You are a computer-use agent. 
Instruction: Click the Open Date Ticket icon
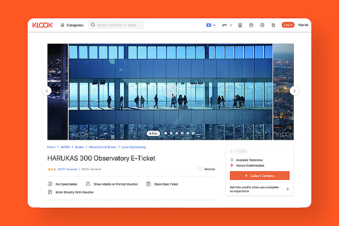pos(149,184)
